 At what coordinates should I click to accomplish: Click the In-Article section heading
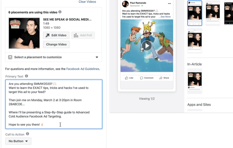click(194, 64)
